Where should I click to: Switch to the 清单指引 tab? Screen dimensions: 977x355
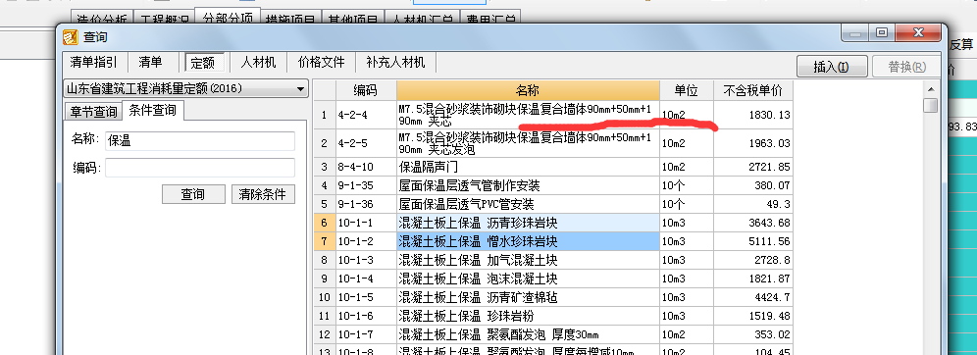93,63
